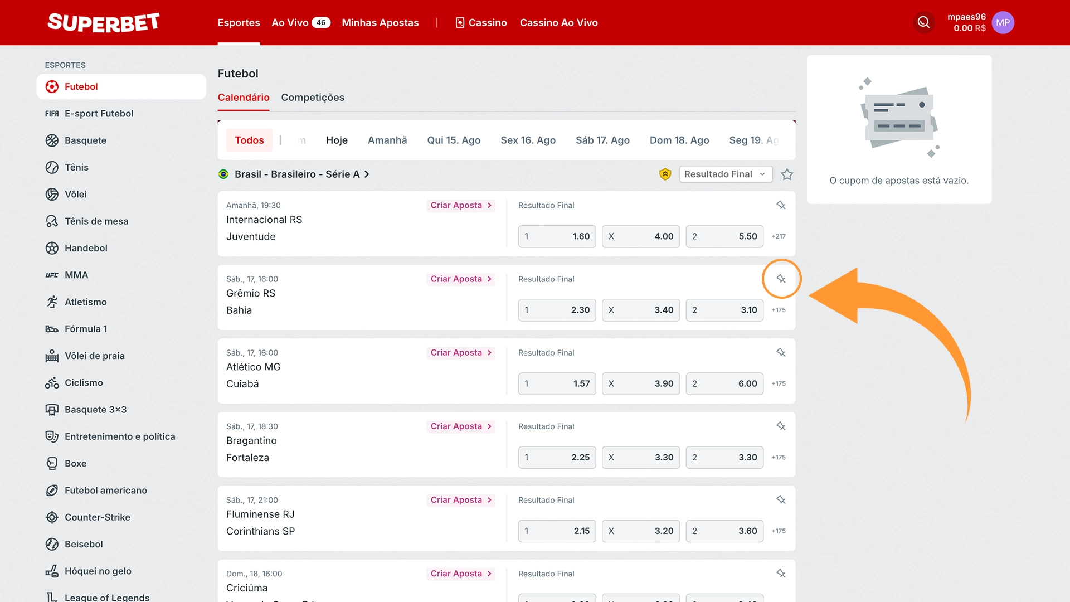
Task: Expand +175 markets for Fluminense match
Action: pyautogui.click(x=779, y=531)
